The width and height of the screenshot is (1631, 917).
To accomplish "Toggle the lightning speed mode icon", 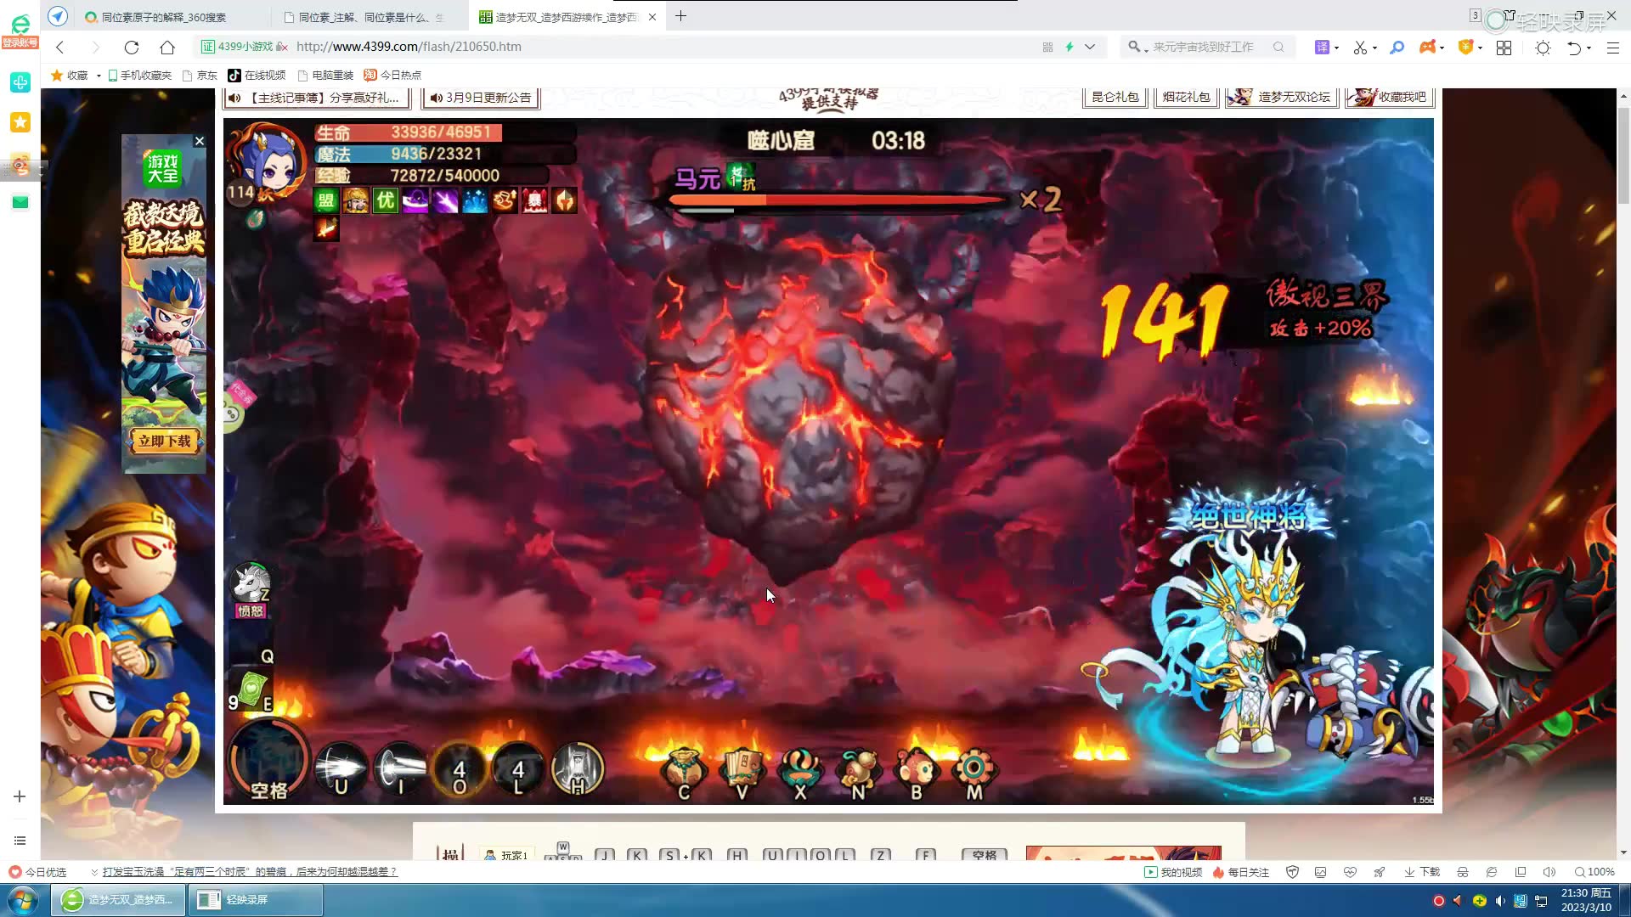I will 1069,47.
